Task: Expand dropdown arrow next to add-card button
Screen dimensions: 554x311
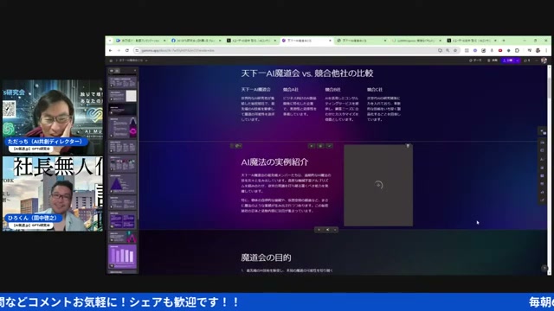Action: point(335,230)
